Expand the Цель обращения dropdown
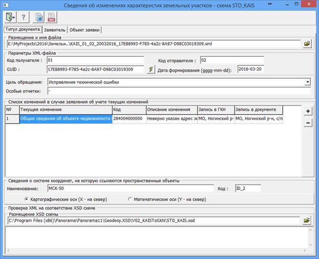This screenshot has width=319, height=259. click(x=307, y=82)
